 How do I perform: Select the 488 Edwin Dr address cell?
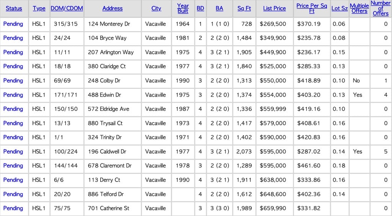(x=104, y=95)
